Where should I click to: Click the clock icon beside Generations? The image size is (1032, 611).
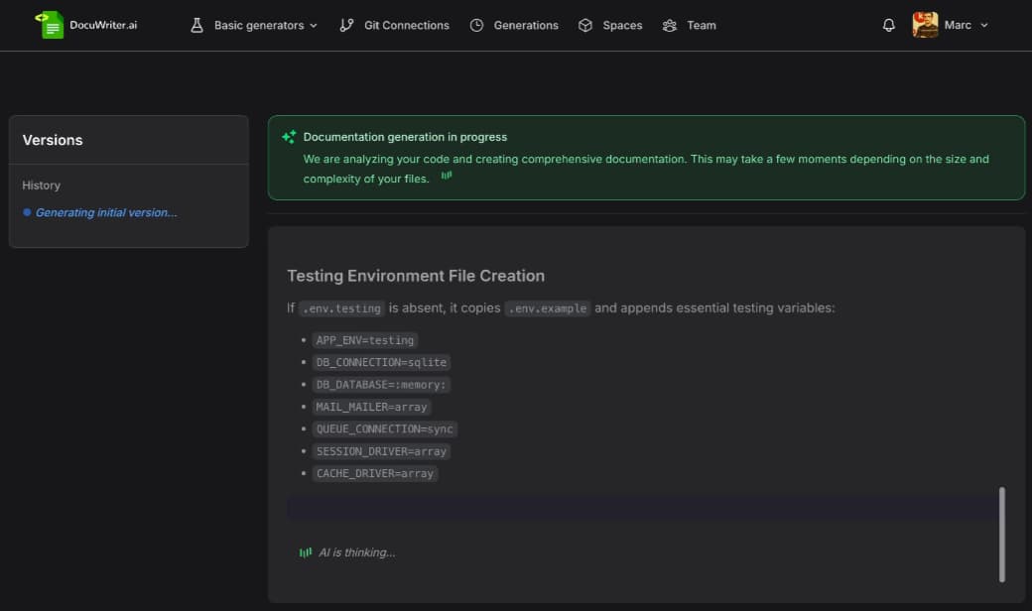pyautogui.click(x=476, y=25)
